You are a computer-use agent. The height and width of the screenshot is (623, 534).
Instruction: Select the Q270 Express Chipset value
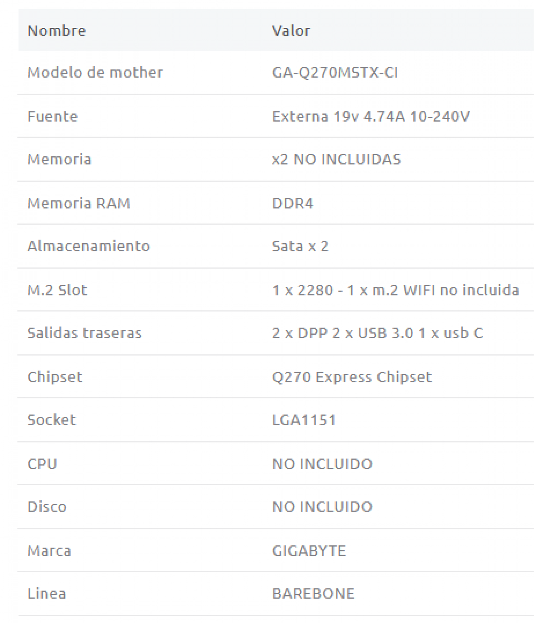352,377
